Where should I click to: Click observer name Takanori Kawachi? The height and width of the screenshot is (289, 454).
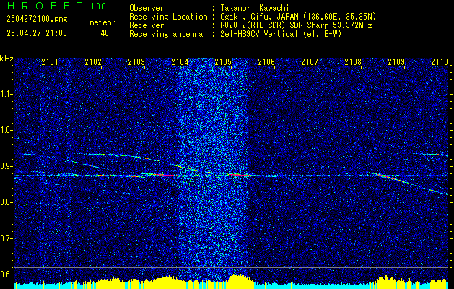click(255, 8)
